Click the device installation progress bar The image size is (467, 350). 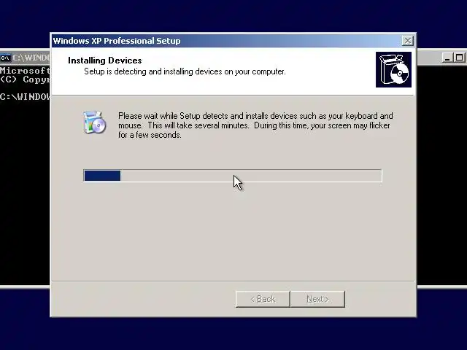click(233, 176)
